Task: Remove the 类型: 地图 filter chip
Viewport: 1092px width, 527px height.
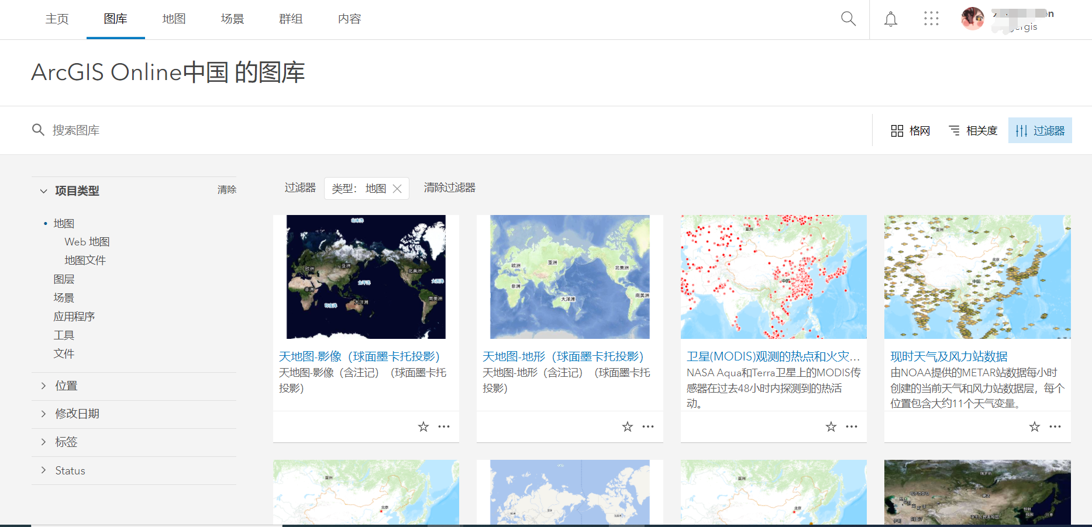Action: (x=397, y=189)
